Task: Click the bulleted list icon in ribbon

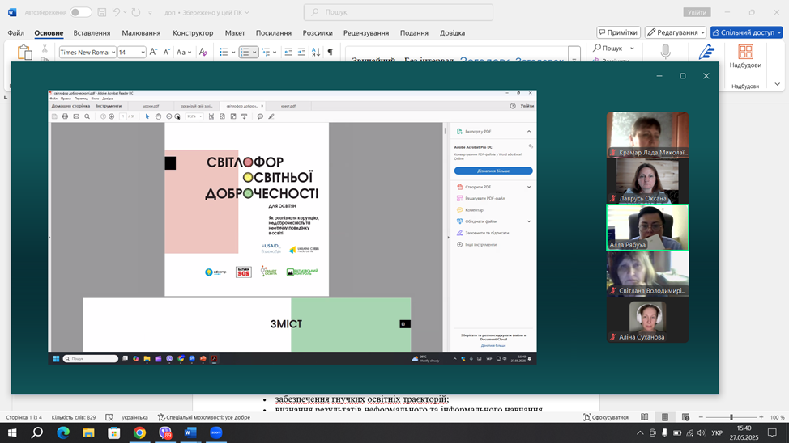Action: tap(224, 52)
